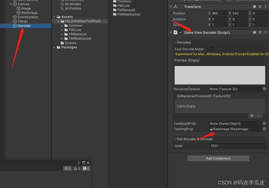The width and height of the screenshot is (269, 188).
Task: Open the TestQuadProp object picker icon
Action: coord(264,123)
